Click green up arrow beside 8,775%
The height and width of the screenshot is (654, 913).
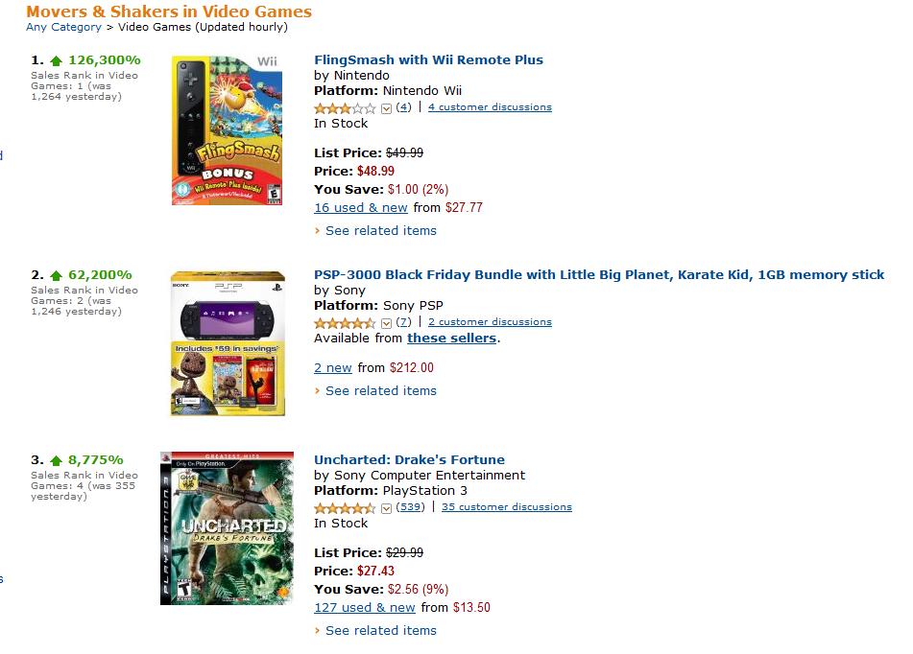[x=56, y=460]
